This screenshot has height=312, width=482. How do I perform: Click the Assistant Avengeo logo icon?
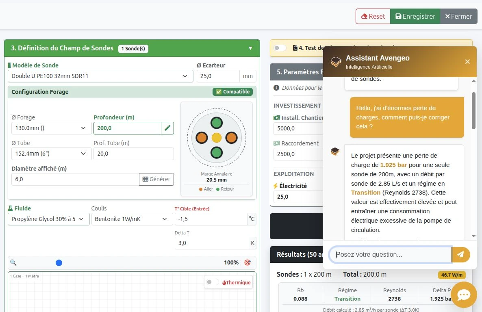(336, 62)
